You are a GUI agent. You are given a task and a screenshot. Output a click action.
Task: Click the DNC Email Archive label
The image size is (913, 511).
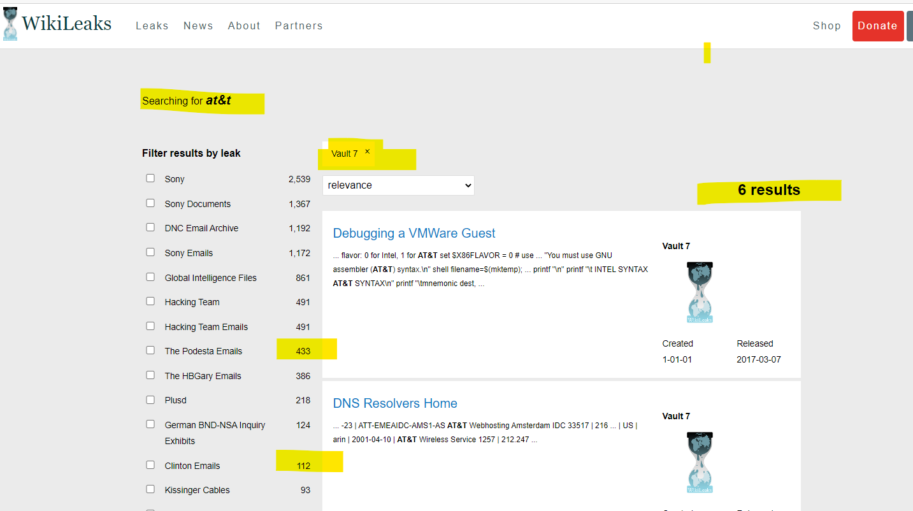(201, 228)
